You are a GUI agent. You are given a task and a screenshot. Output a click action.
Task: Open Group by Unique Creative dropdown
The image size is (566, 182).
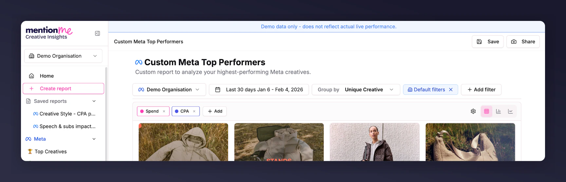[356, 90]
